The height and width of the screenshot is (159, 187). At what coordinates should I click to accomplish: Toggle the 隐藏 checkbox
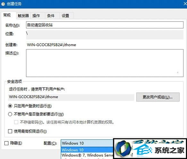pyautogui.click(x=6, y=143)
